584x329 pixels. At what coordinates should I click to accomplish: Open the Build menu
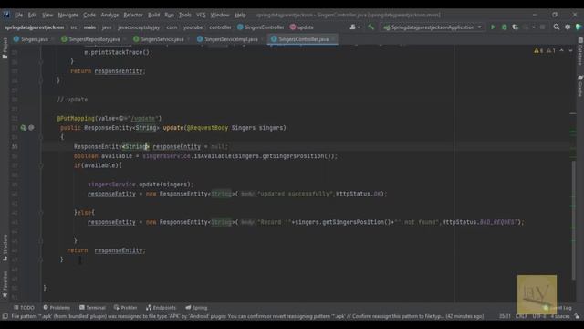(154, 15)
